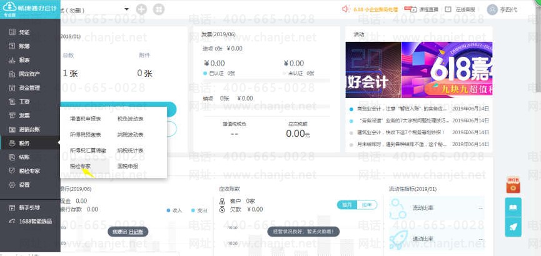Open the 好会计 2.0 banner image

(373, 70)
